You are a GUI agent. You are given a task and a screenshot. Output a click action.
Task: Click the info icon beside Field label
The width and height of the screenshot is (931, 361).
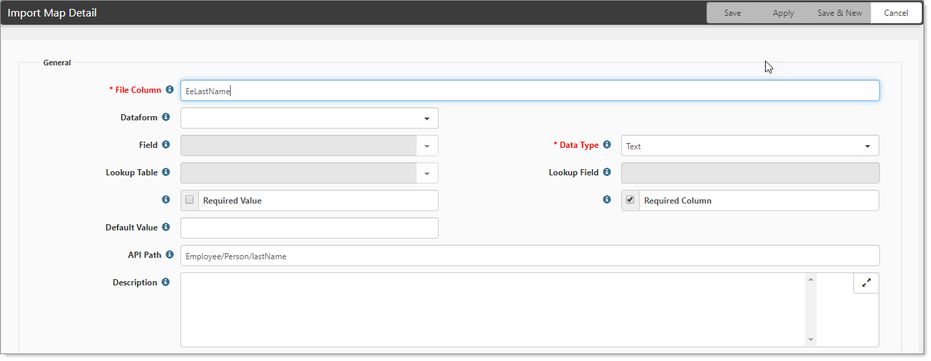click(x=165, y=145)
